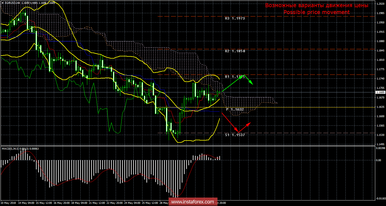Click the 1.1705 price axis label
386x206 pixels.
coord(381,88)
